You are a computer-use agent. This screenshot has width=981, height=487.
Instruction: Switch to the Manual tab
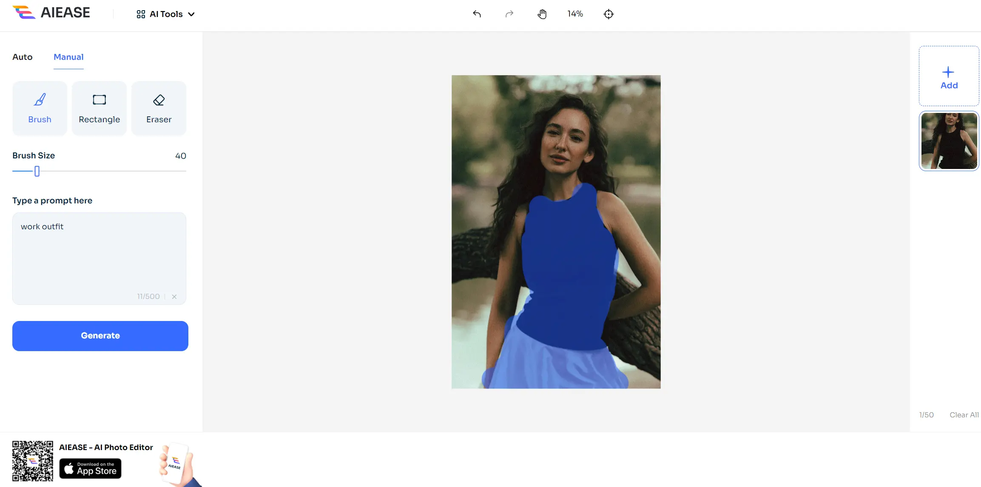(x=68, y=57)
